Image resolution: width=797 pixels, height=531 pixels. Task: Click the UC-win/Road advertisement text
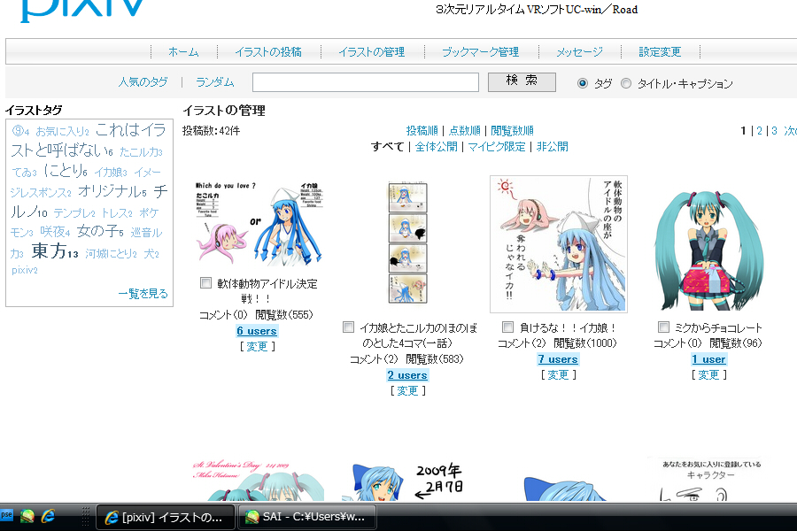537,10
